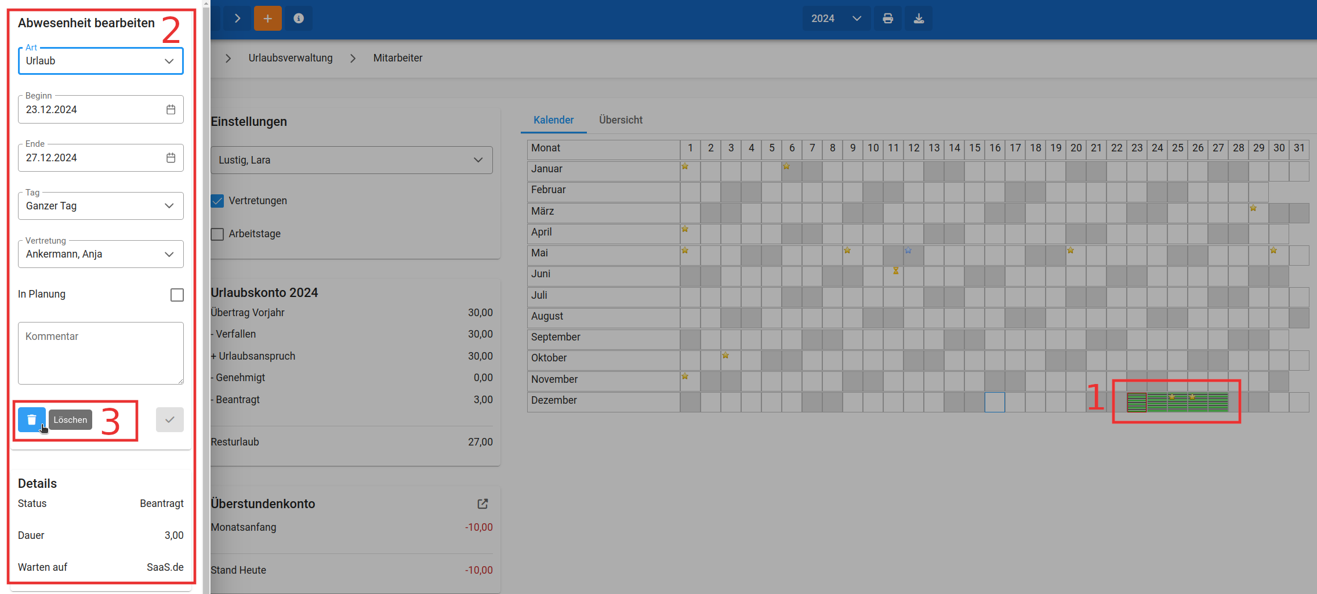Open the Urlaubsverwaltung breadcrumb link

pyautogui.click(x=291, y=58)
